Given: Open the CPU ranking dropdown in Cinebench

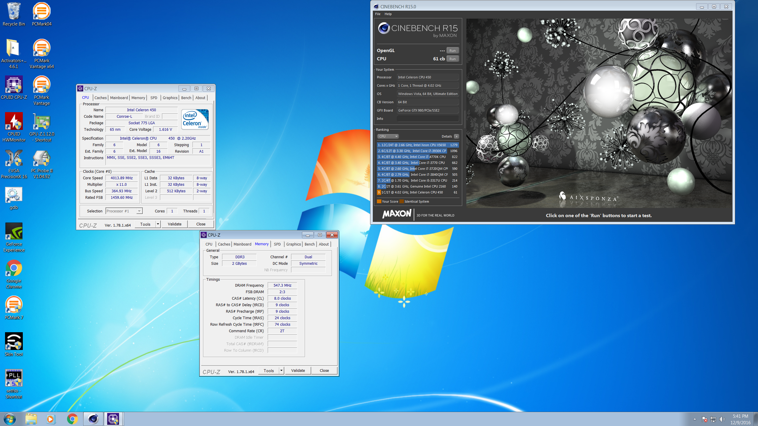Looking at the screenshot, I should pos(388,136).
